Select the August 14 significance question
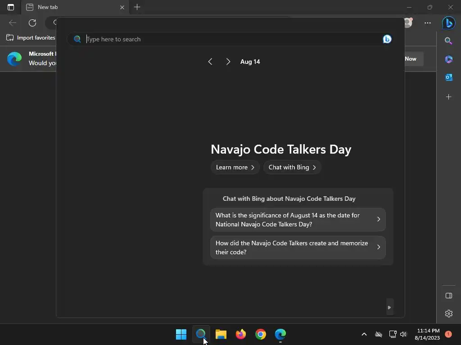Viewport: 461px width, 345px height. pos(298,220)
